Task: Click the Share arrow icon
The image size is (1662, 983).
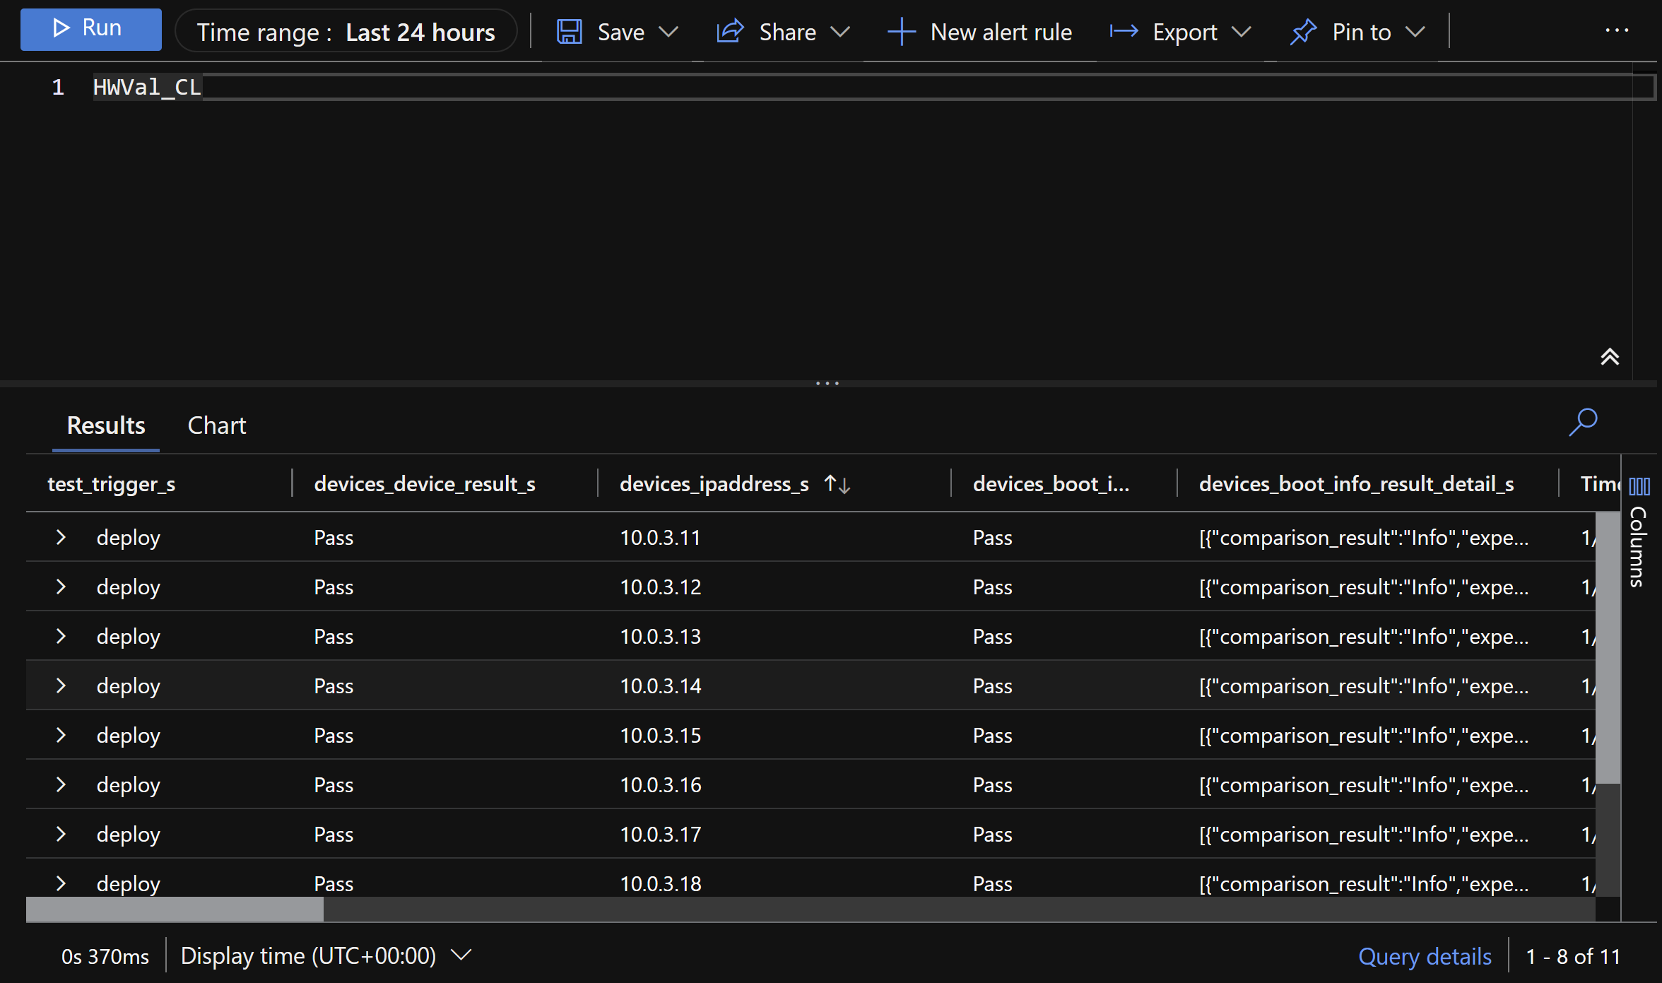Action: [731, 32]
